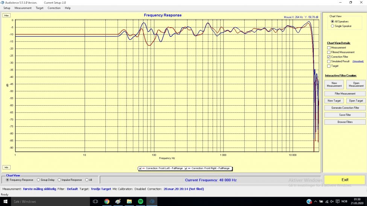The height and width of the screenshot is (206, 367).
Task: Click the Max chart scale button
Action: pos(6,15)
